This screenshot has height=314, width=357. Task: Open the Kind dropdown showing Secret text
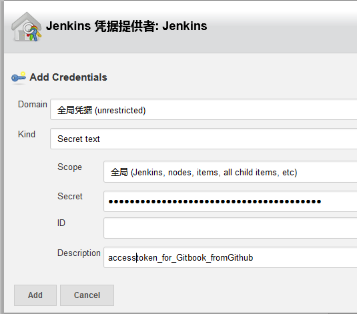click(x=204, y=139)
